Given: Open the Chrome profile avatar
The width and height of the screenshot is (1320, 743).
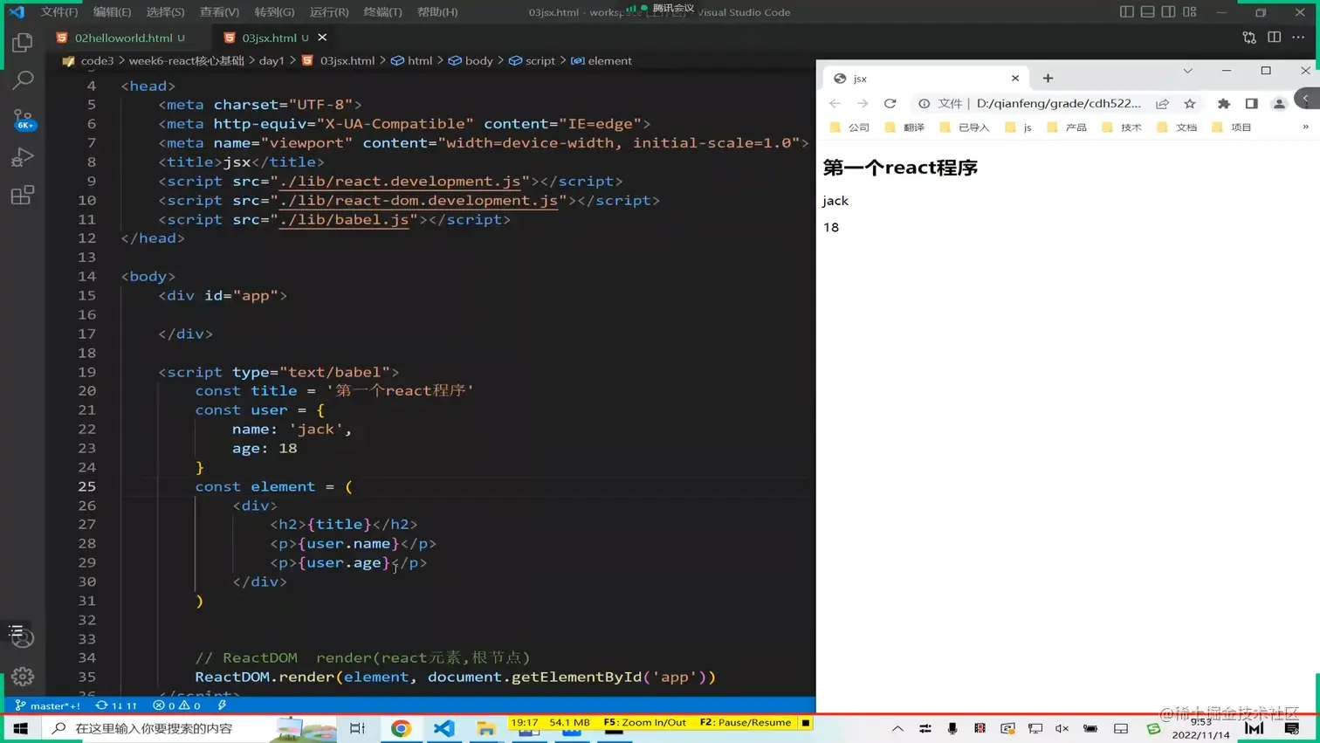Looking at the screenshot, I should (x=1279, y=104).
